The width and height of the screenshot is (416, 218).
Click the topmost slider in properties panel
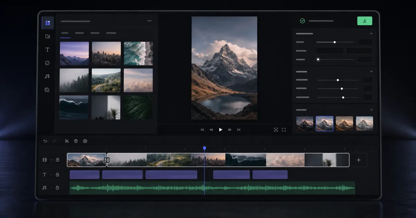[x=335, y=42]
